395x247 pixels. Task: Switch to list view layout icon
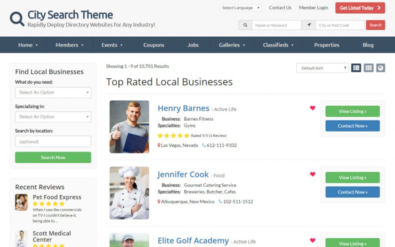point(356,68)
